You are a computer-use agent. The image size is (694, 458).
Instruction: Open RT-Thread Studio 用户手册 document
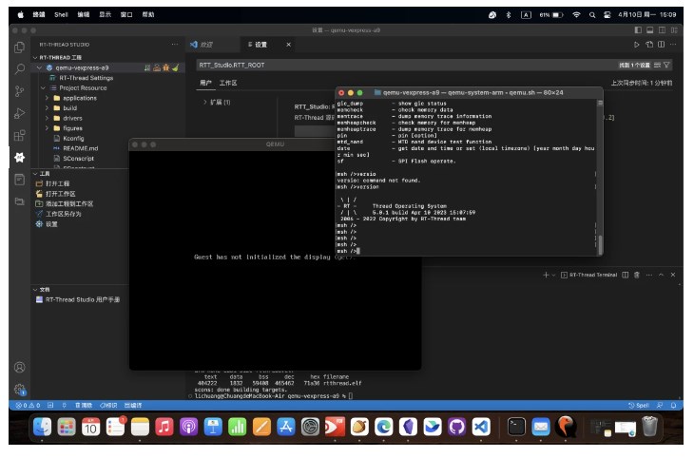pyautogui.click(x=83, y=299)
